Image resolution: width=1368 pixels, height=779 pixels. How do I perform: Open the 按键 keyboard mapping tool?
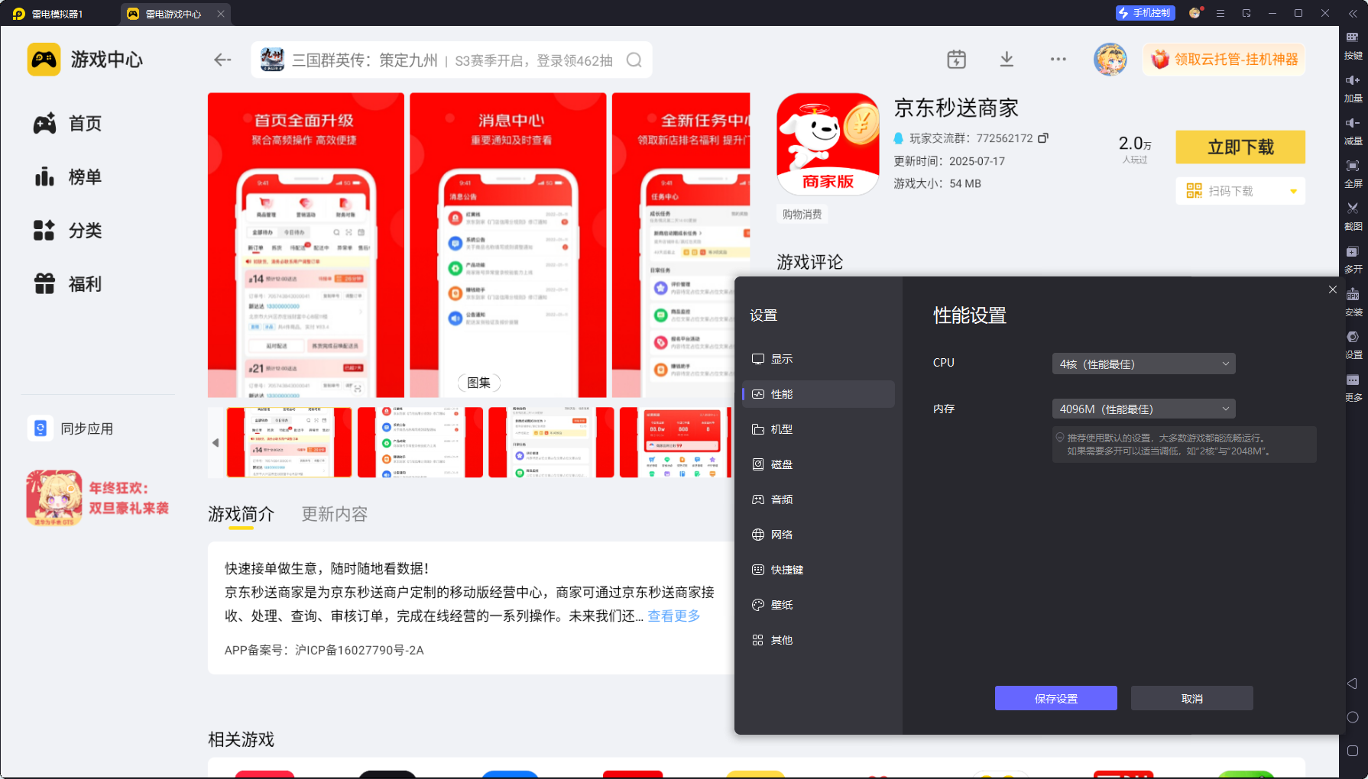(x=1353, y=46)
